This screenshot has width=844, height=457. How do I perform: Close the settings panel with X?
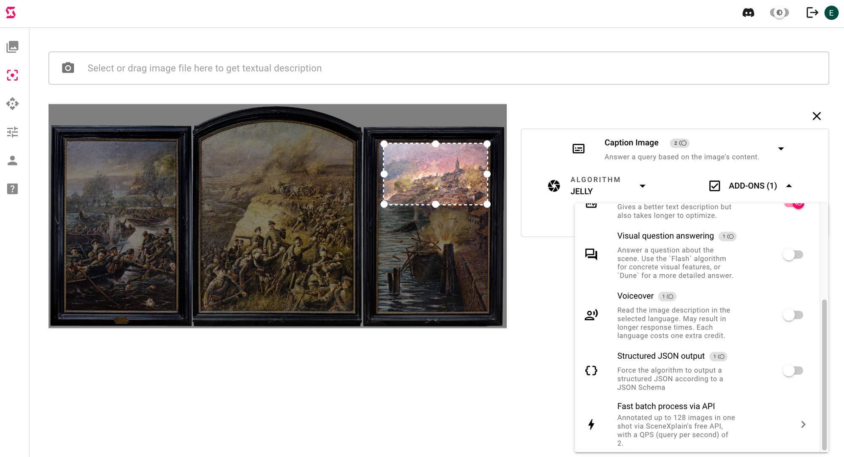coord(817,116)
